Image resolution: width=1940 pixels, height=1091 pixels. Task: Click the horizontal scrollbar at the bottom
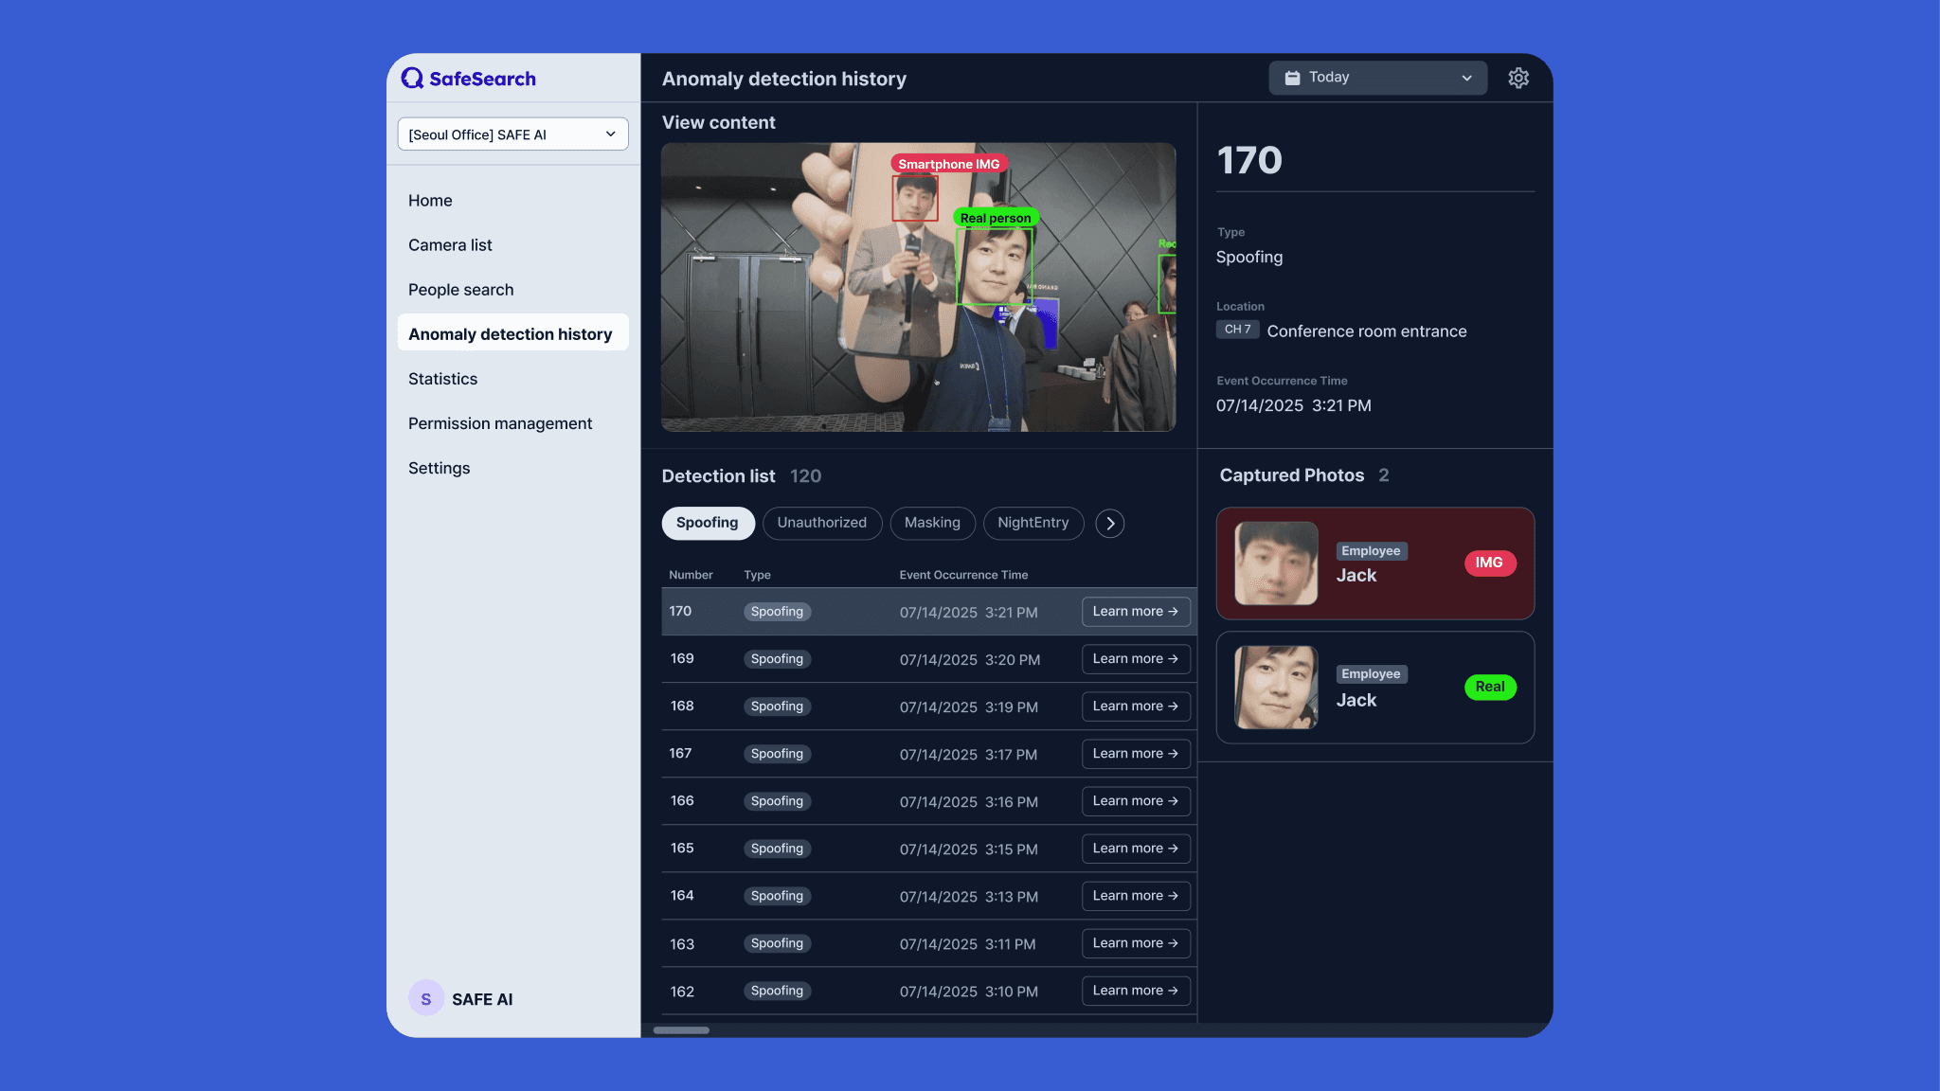pyautogui.click(x=681, y=1029)
